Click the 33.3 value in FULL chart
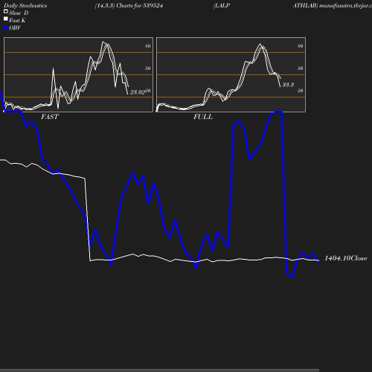 coord(288,85)
